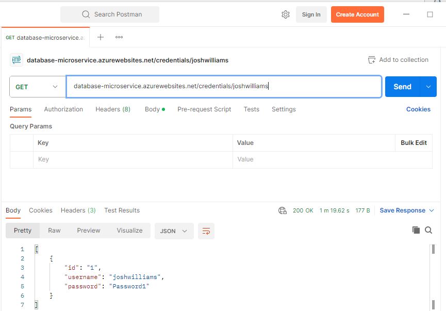
Task: Click the HTTP request icon beside the URL
Action: [x=16, y=59]
